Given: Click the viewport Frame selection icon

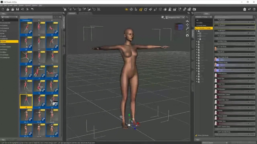Looking at the screenshot, I should click(x=187, y=32).
